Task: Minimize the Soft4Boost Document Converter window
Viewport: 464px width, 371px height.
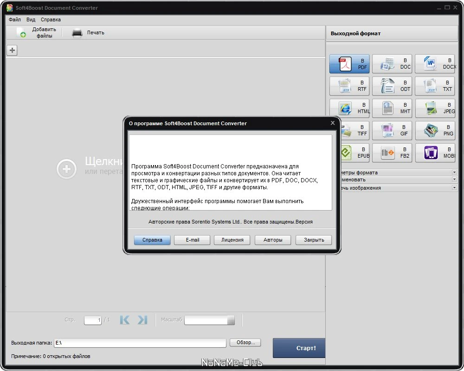Action: [439, 8]
